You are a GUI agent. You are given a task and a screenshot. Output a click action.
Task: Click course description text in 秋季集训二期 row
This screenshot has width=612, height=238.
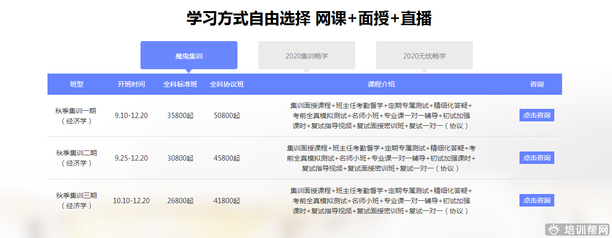click(x=381, y=158)
